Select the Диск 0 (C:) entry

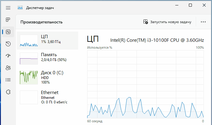48,78
